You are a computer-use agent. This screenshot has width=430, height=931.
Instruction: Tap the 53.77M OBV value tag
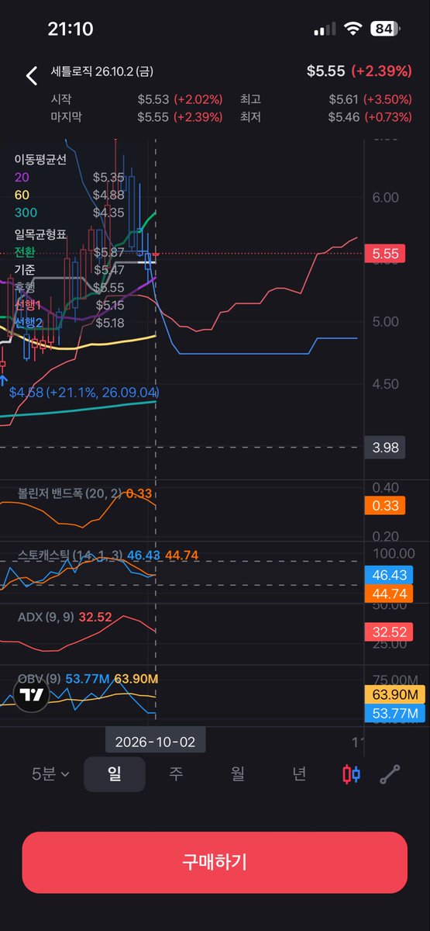(394, 713)
